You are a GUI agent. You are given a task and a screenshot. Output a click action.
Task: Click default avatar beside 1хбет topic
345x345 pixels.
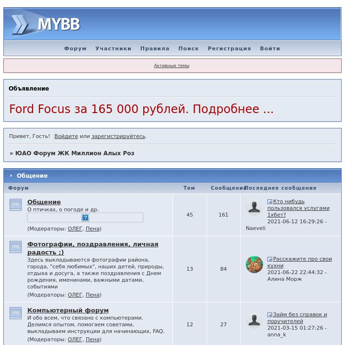tap(254, 207)
